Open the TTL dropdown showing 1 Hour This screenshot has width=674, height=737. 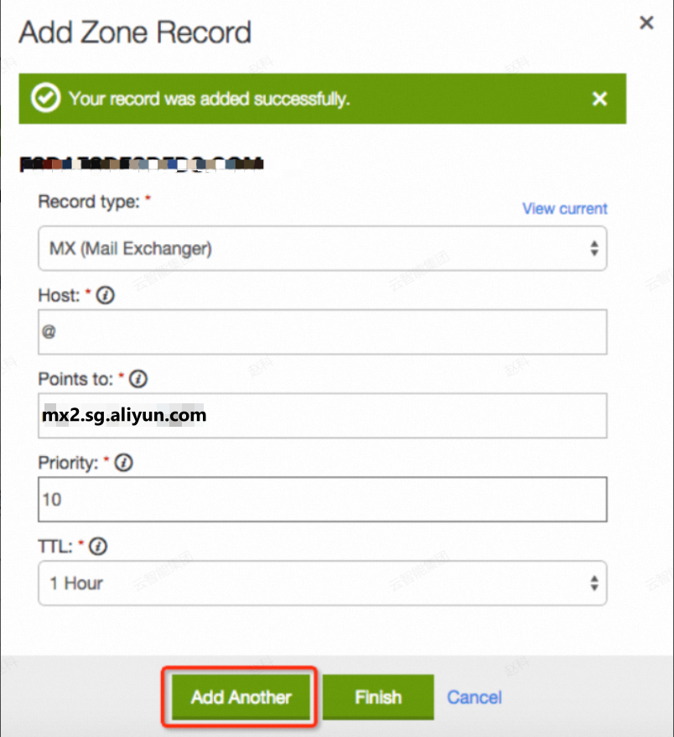[323, 583]
